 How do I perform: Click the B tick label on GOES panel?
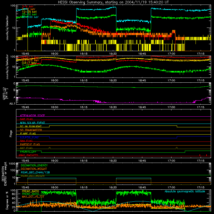tap(14, 90)
